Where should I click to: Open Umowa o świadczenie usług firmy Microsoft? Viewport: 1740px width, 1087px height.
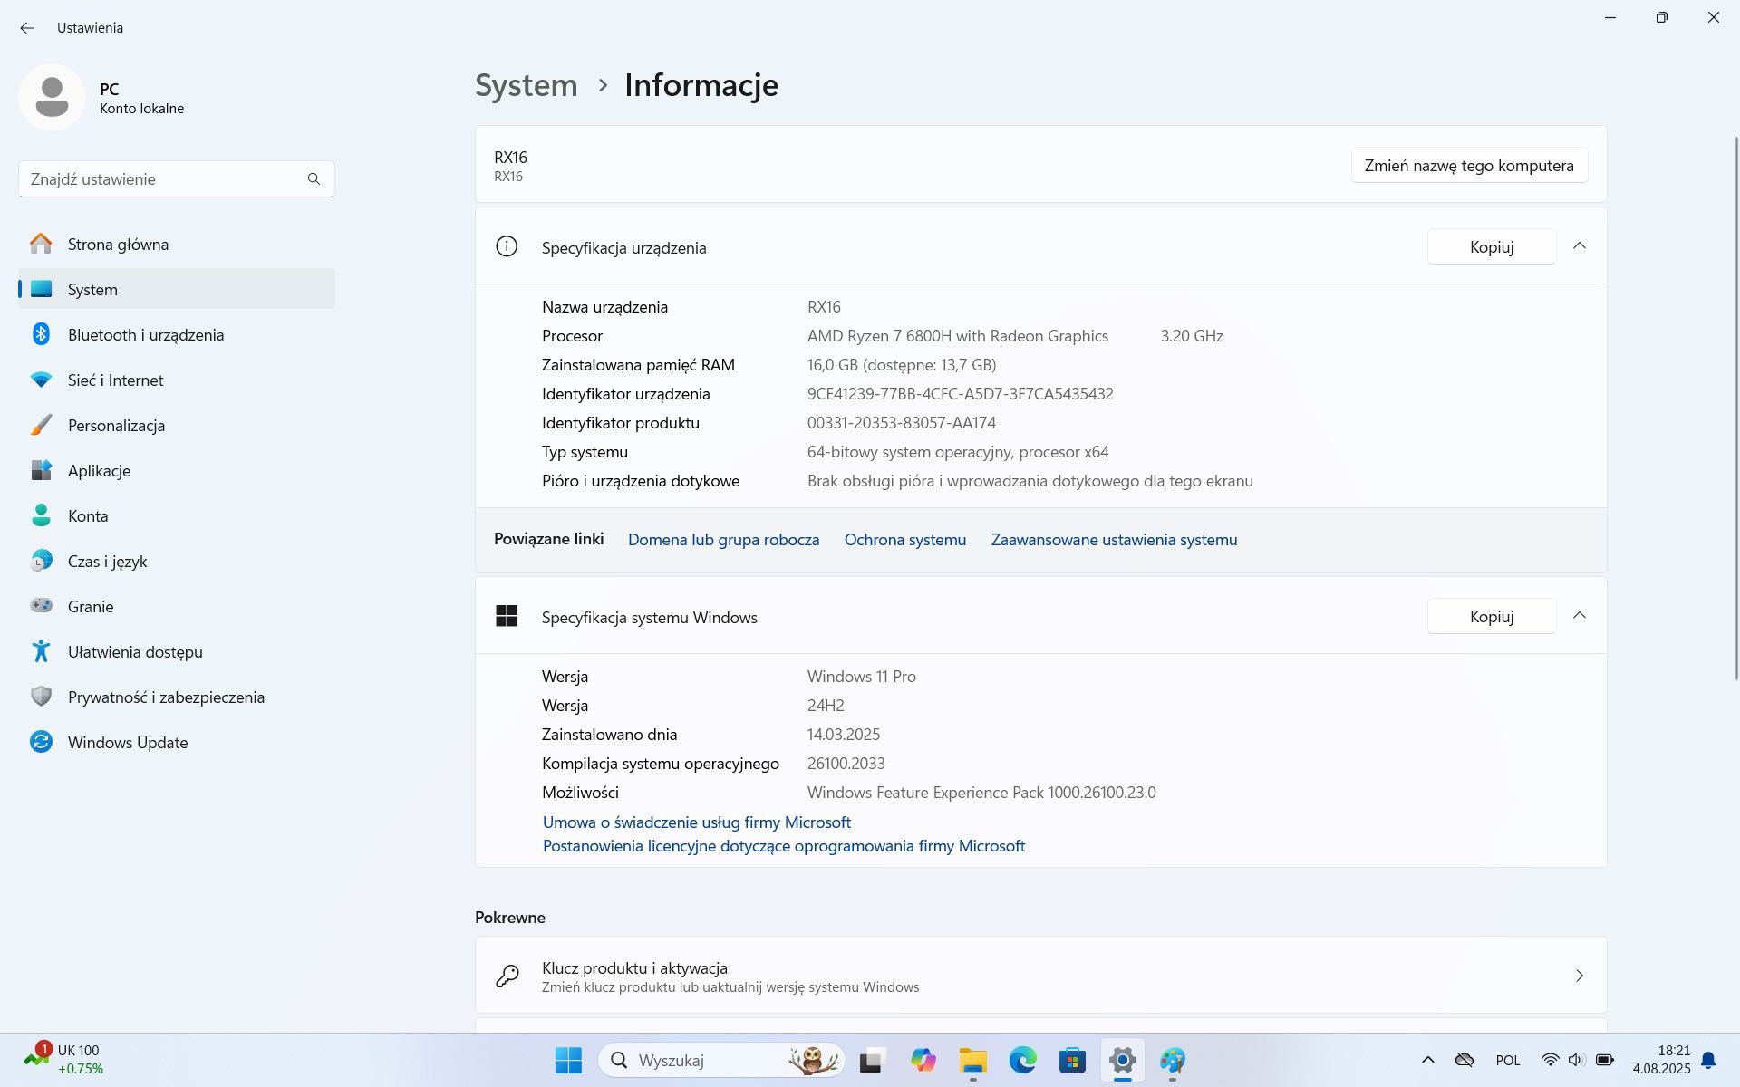click(x=696, y=822)
